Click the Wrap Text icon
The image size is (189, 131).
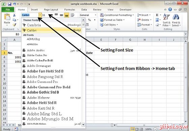point(72,15)
